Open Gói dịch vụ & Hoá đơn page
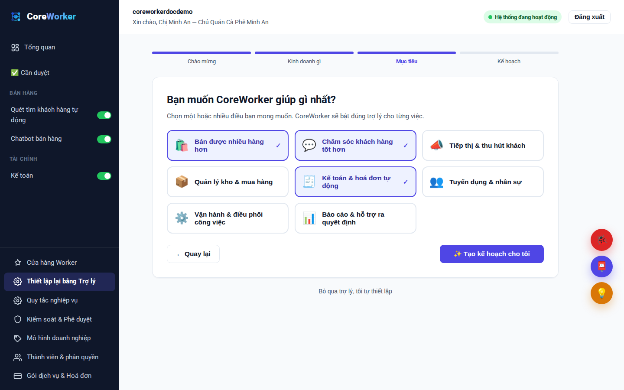This screenshot has height=390, width=624. click(59, 376)
